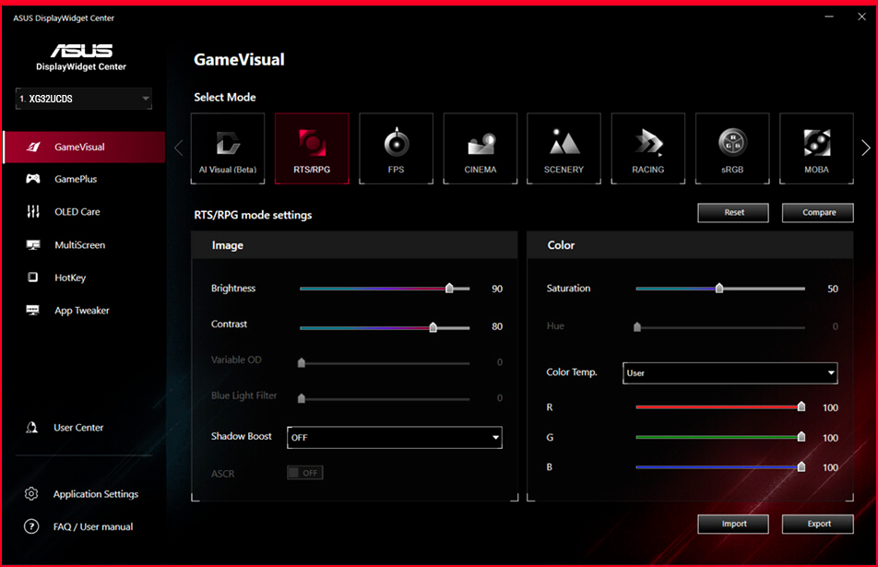
Task: Open the XG32UCDS monitor selector dropdown
Action: pyautogui.click(x=83, y=99)
